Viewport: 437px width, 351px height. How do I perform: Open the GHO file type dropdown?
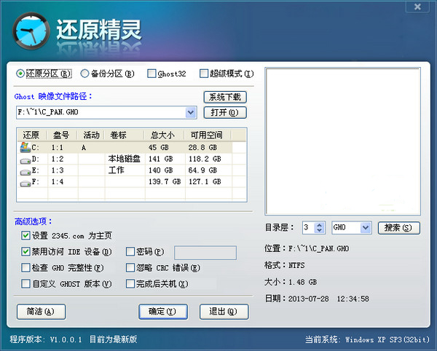[x=366, y=228]
